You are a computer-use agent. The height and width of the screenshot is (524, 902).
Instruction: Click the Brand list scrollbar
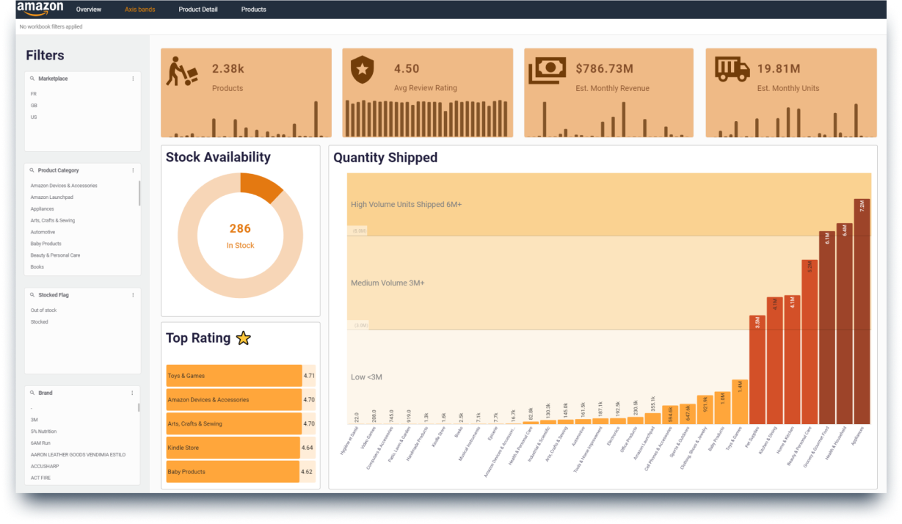[x=139, y=407]
